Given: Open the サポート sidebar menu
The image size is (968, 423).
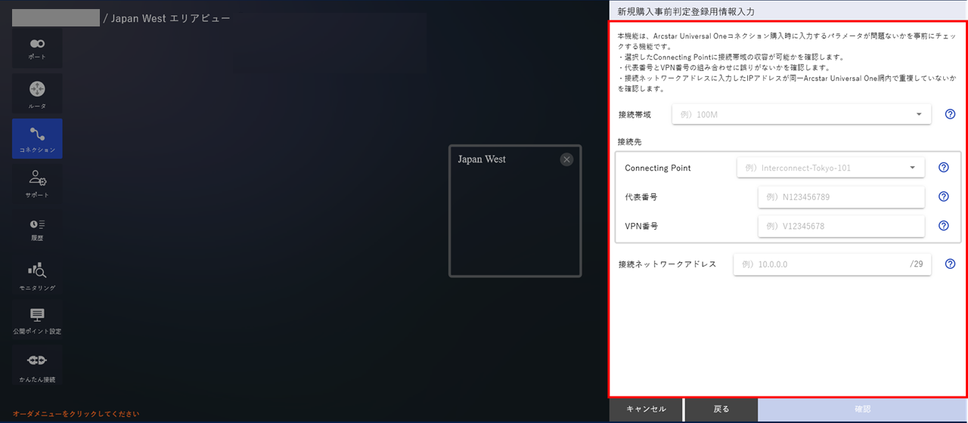Looking at the screenshot, I should point(37,184).
